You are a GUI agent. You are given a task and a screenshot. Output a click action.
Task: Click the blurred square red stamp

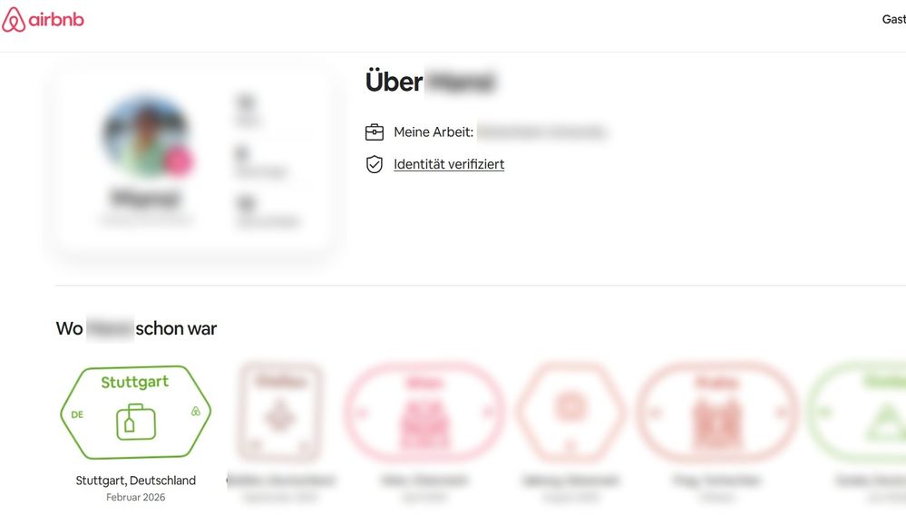[x=279, y=413]
